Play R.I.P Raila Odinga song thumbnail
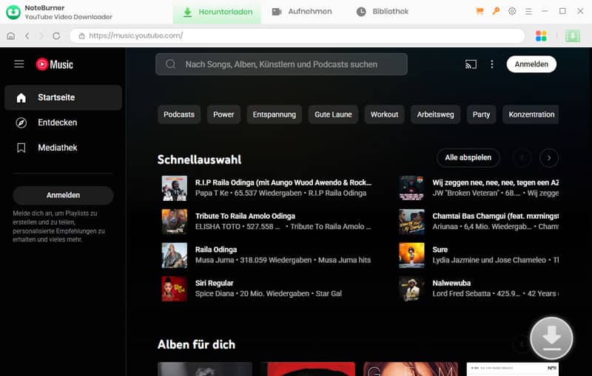This screenshot has height=376, width=592. [x=175, y=188]
